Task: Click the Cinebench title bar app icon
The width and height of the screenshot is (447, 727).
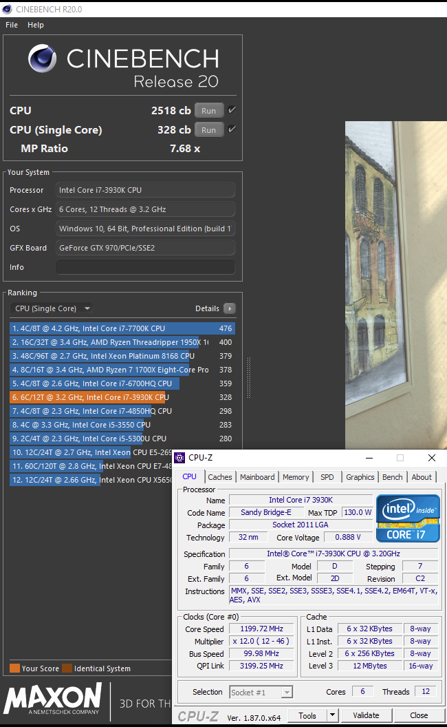Action: coord(7,9)
